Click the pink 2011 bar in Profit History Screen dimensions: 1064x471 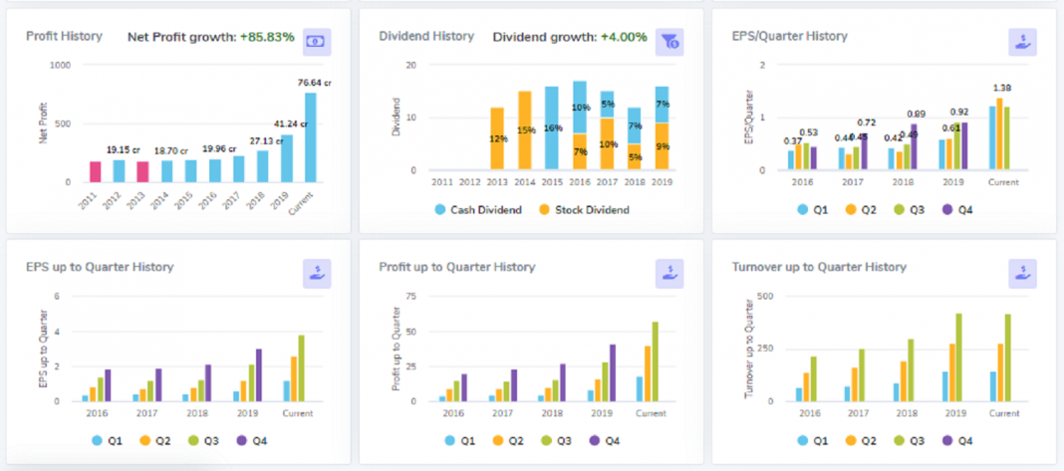[96, 171]
